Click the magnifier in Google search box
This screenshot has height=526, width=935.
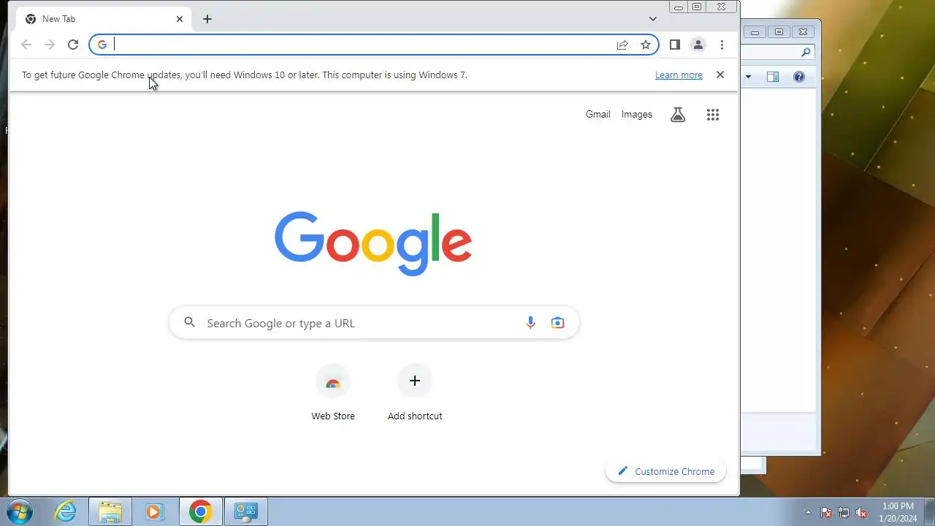click(190, 322)
